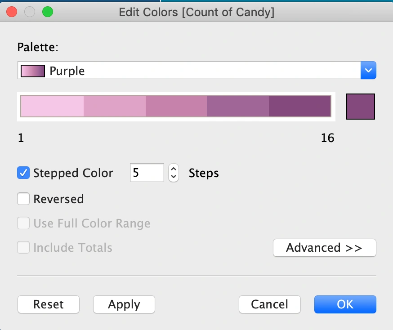
Task: Open the Palette dropdown arrow
Action: coord(368,71)
